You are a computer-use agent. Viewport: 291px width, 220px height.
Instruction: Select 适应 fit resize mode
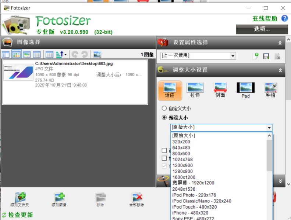(x=170, y=91)
